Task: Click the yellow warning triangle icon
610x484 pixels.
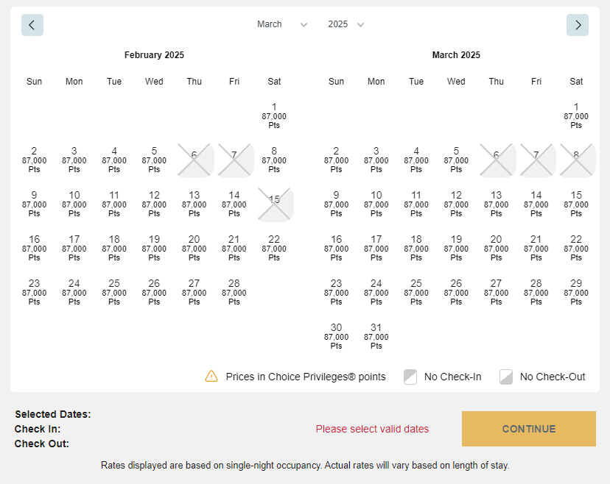Action: point(211,376)
